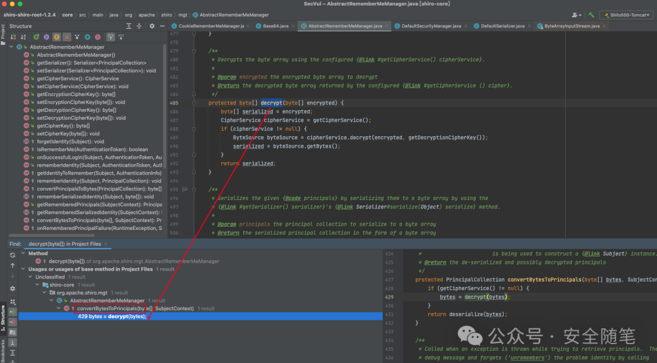Switch to CookieRememberMeManager.java tab
The height and width of the screenshot is (363, 657).
[x=210, y=26]
